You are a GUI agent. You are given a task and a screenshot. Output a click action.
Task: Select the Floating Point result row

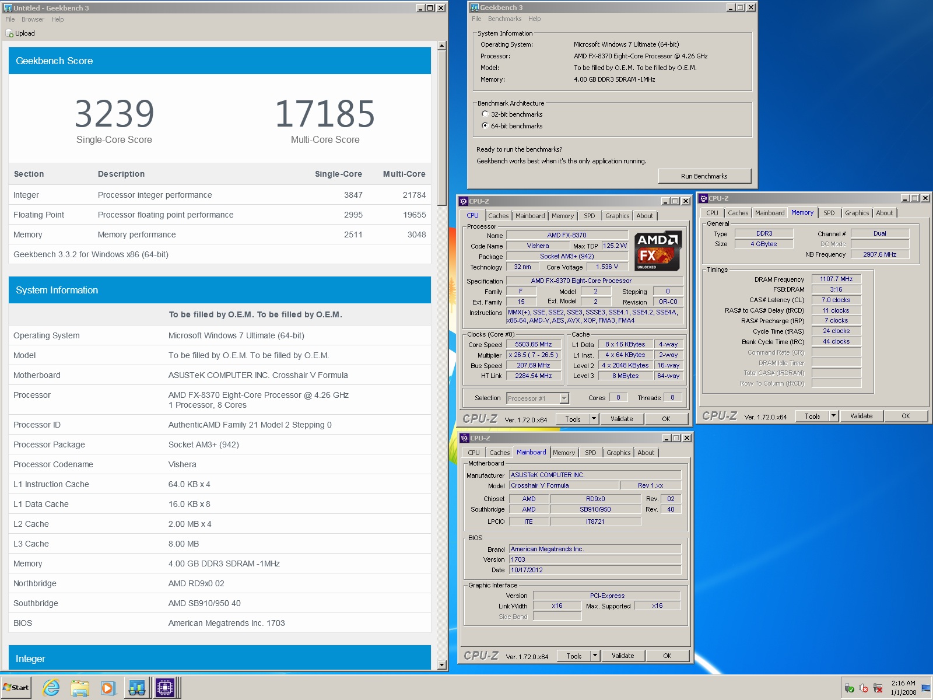(220, 215)
